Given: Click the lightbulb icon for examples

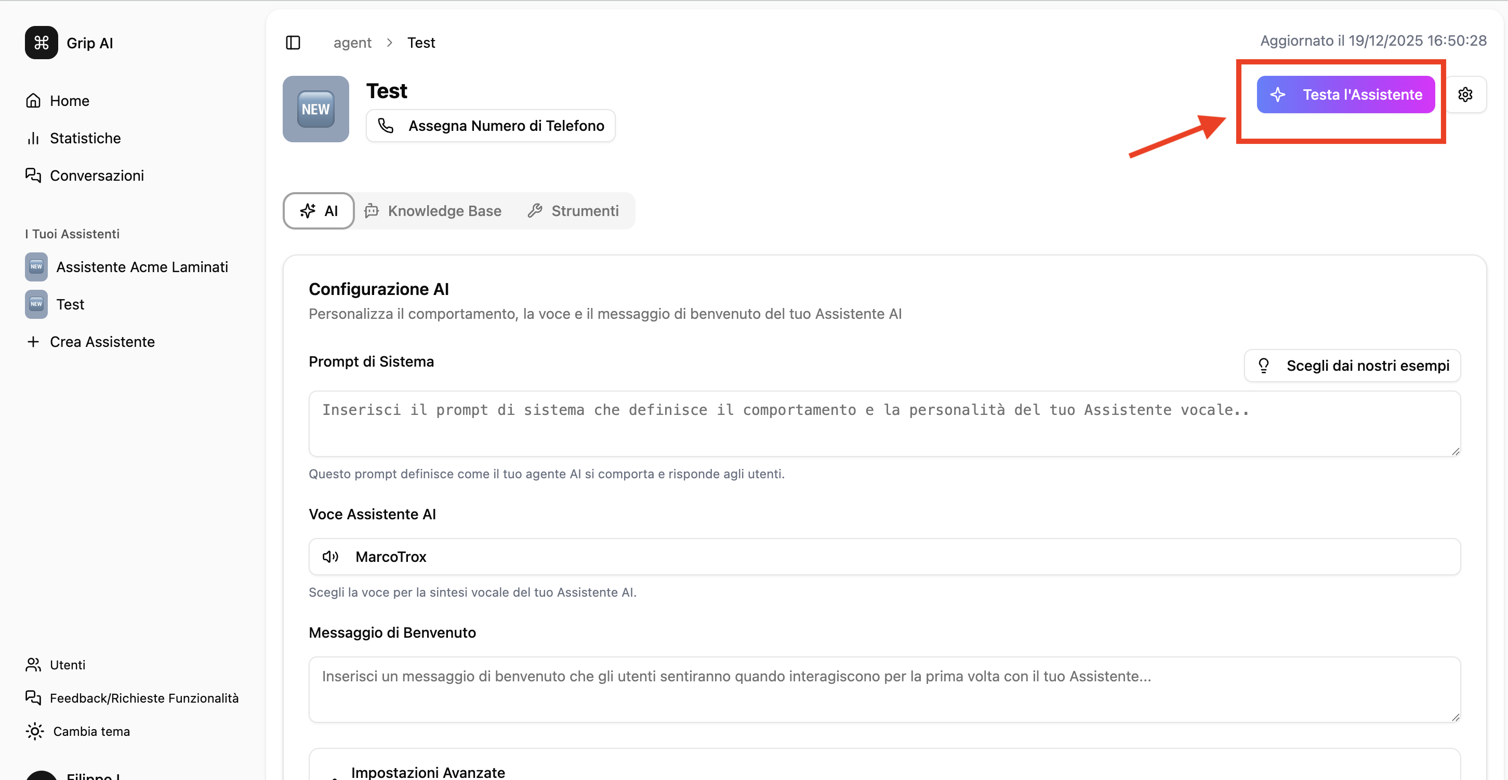Looking at the screenshot, I should [x=1264, y=365].
